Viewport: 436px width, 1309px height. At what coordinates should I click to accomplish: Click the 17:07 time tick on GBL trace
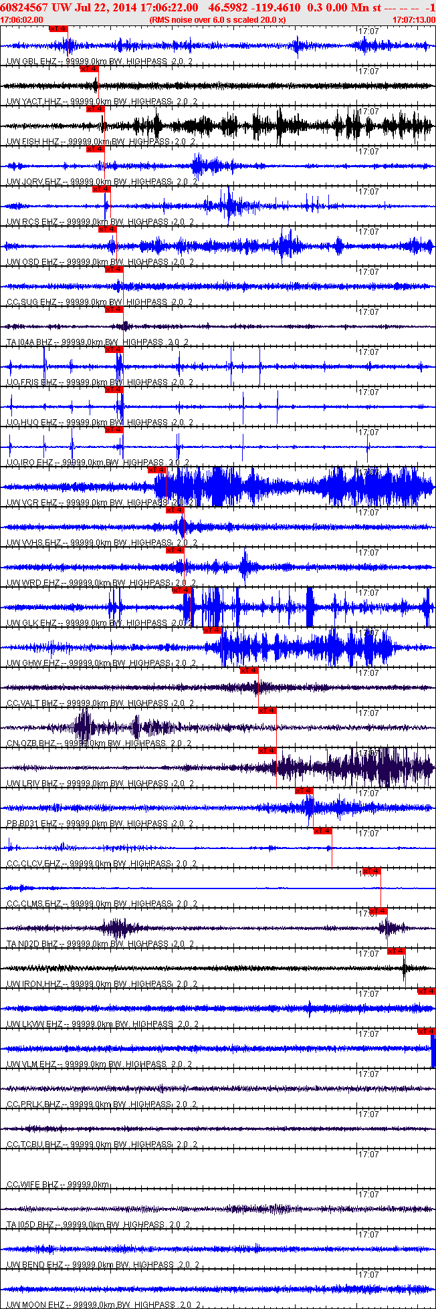click(368, 31)
